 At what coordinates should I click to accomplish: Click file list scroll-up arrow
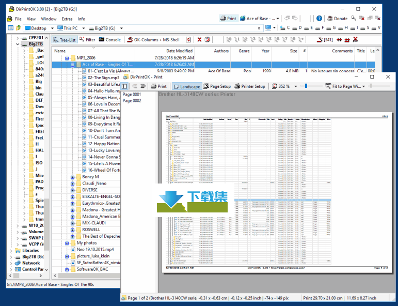click(378, 51)
